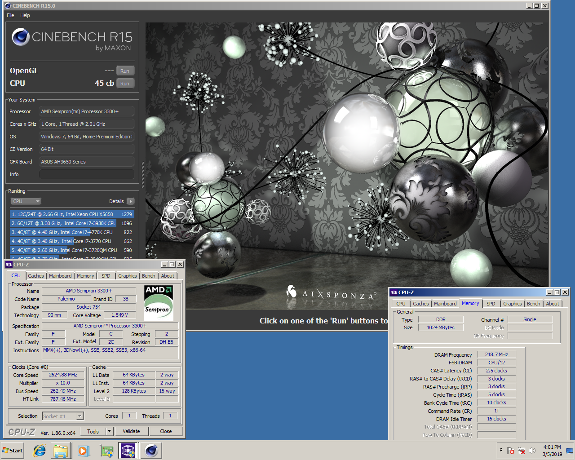Switch to Bench tab in right CPU-Z window
This screenshot has width=575, height=460.
[x=534, y=304]
